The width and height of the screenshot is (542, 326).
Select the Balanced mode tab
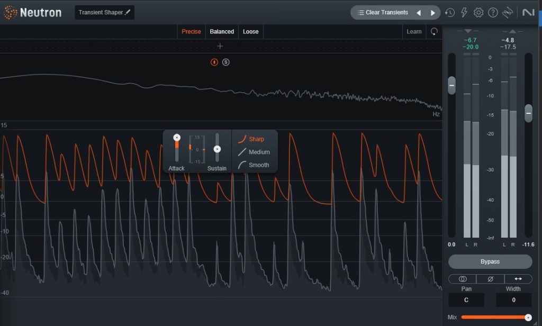pyautogui.click(x=222, y=32)
